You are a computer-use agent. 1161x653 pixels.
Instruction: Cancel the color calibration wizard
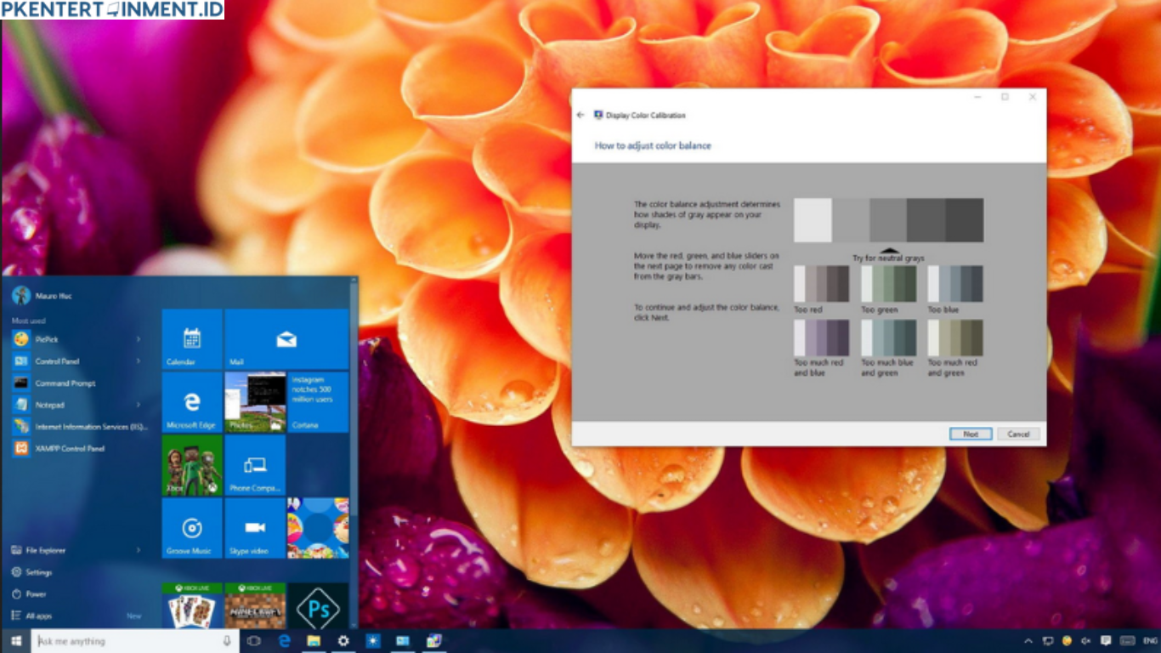coord(1018,434)
